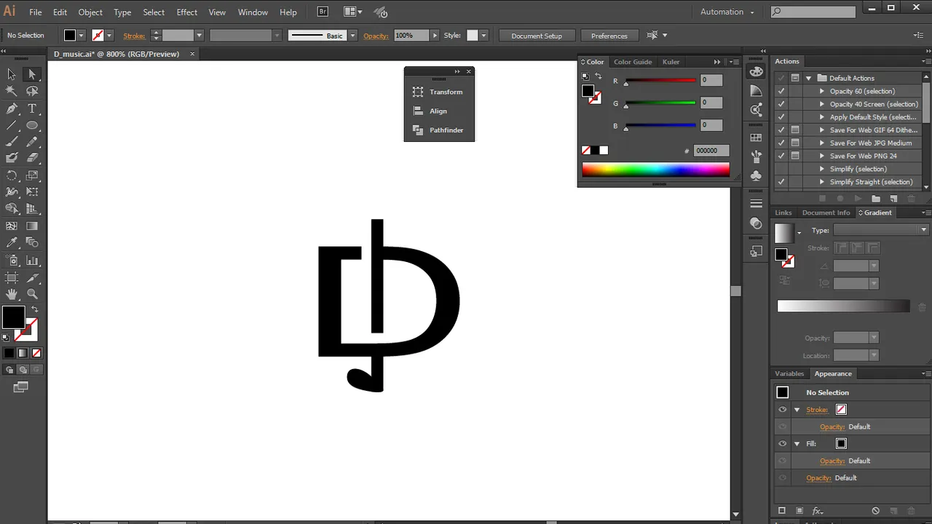Viewport: 932px width, 524px height.
Task: Open the Symbols panel club icon in dock
Action: (757, 175)
